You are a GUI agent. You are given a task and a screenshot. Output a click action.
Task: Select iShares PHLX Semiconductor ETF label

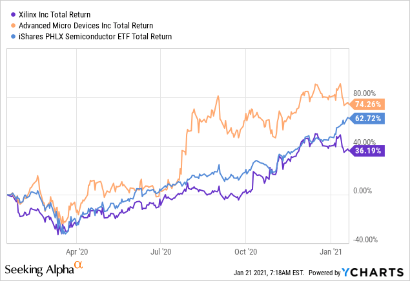pyautogui.click(x=95, y=37)
